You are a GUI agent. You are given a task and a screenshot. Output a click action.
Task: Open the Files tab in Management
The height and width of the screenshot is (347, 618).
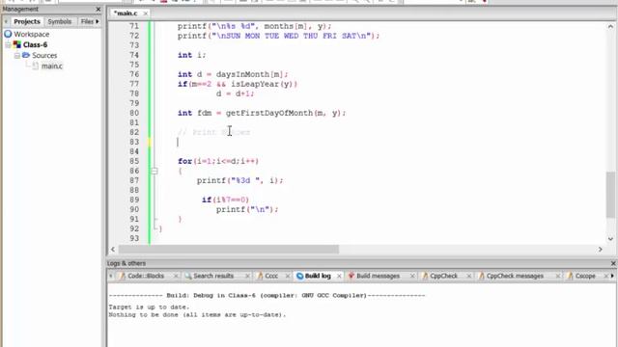click(x=87, y=21)
